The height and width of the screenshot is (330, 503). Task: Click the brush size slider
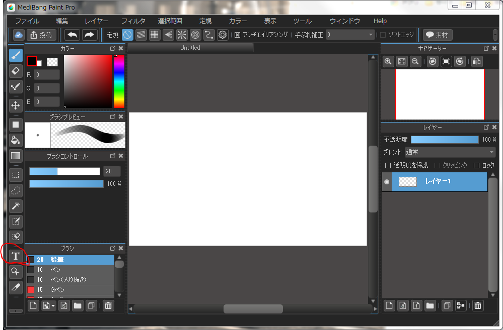pyautogui.click(x=64, y=171)
